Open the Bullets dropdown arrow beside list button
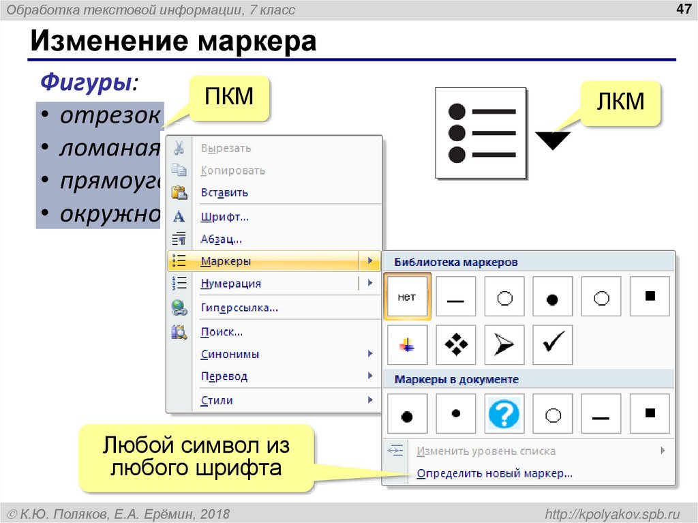Viewport: 698px width, 523px height. click(552, 140)
